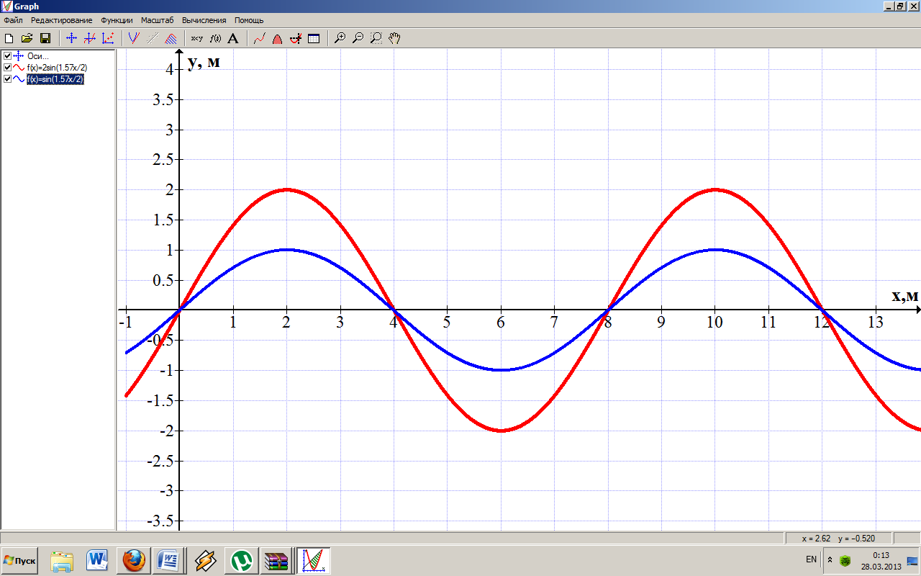Open the Масштаб menu
This screenshot has width=921, height=576.
click(x=157, y=20)
